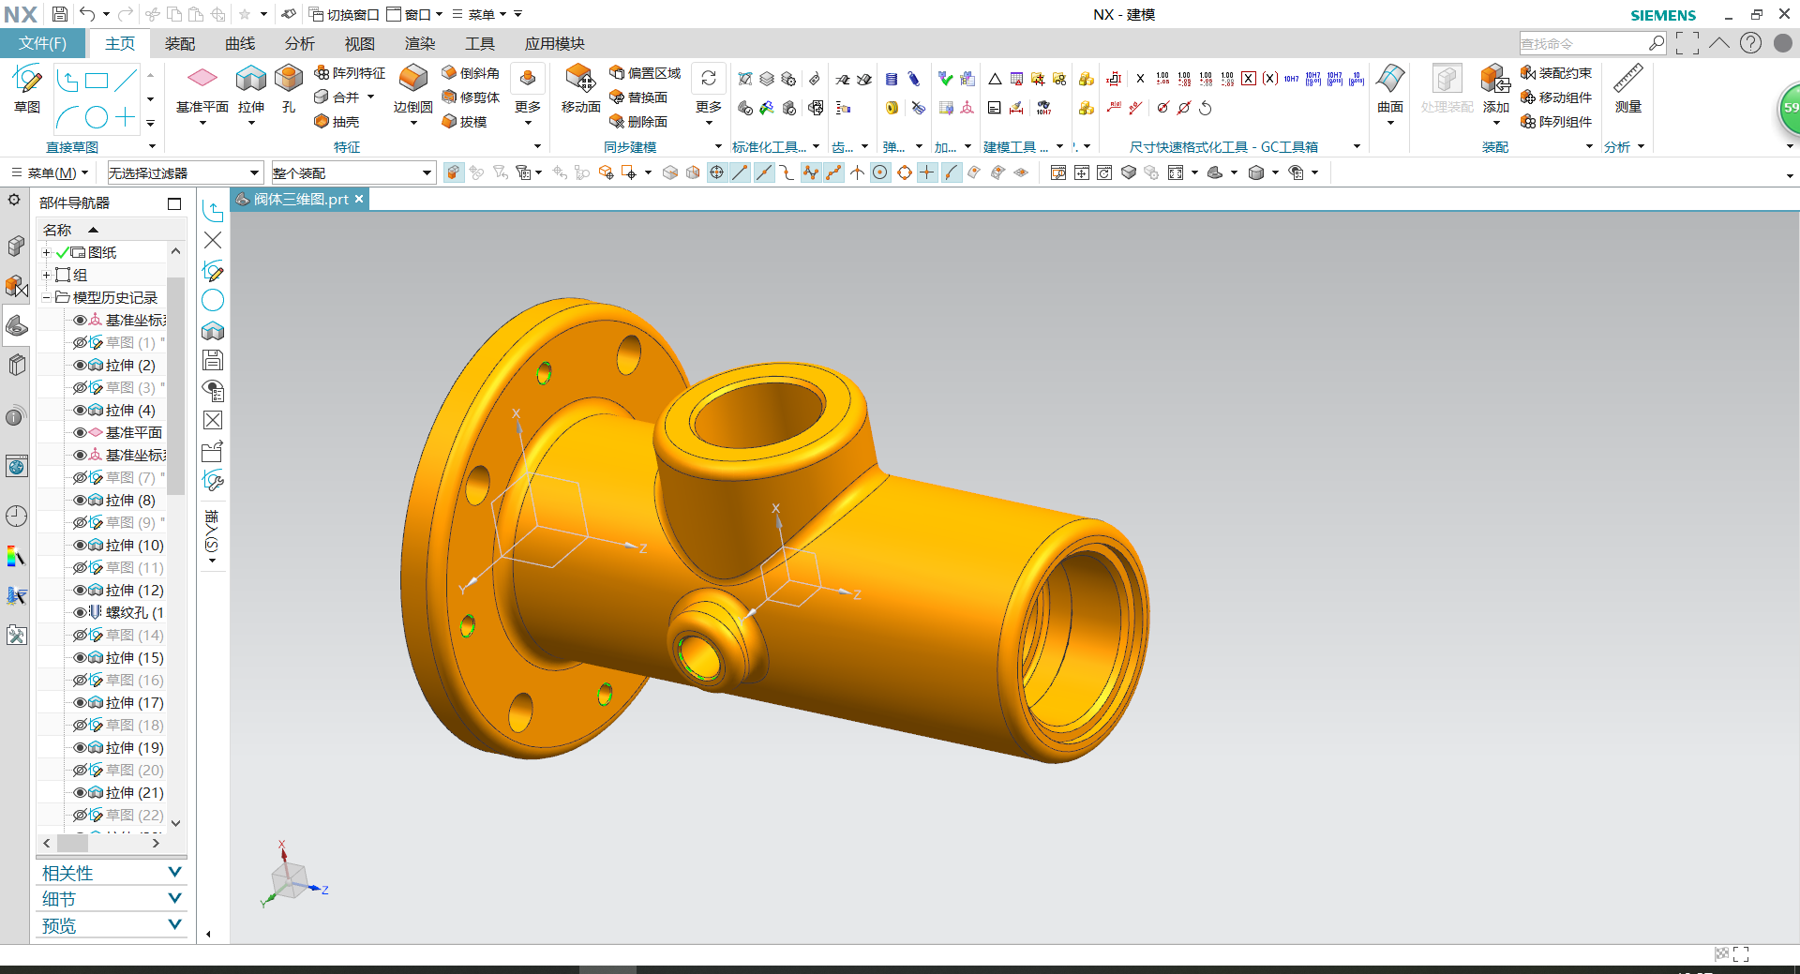Apply Pattern Feature (阵列特征)
This screenshot has width=1800, height=974.
tap(350, 73)
